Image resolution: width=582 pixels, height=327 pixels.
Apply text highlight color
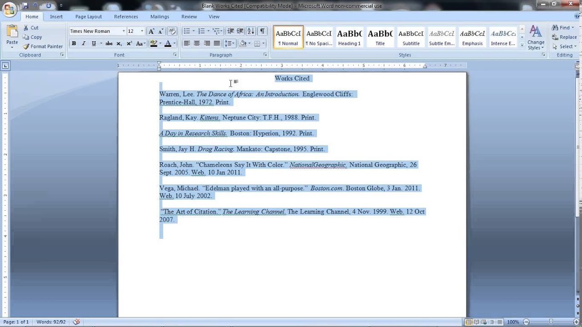pos(153,44)
